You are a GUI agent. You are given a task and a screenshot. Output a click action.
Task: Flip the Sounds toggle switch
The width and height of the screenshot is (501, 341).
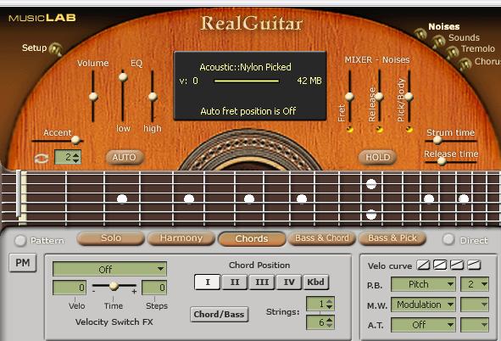438,41
